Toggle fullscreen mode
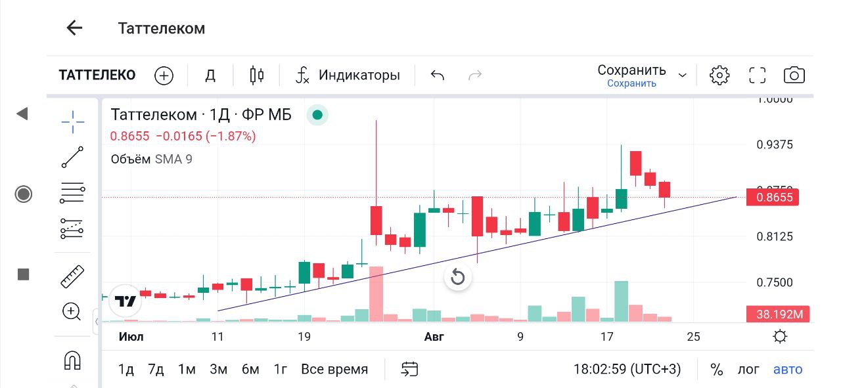The width and height of the screenshot is (841, 388). coord(758,75)
